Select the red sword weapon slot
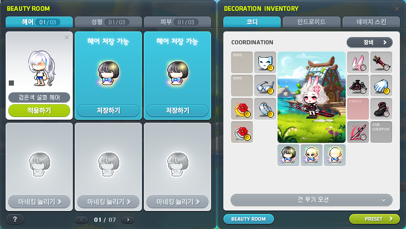 click(x=358, y=132)
